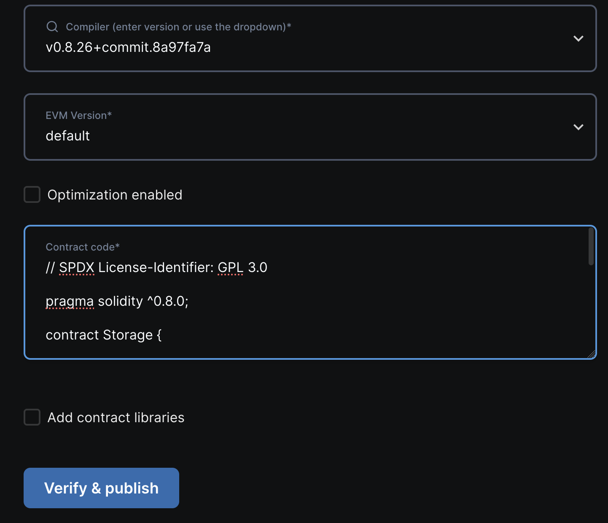
Task: Click inside the Contract code editor
Action: (x=295, y=295)
